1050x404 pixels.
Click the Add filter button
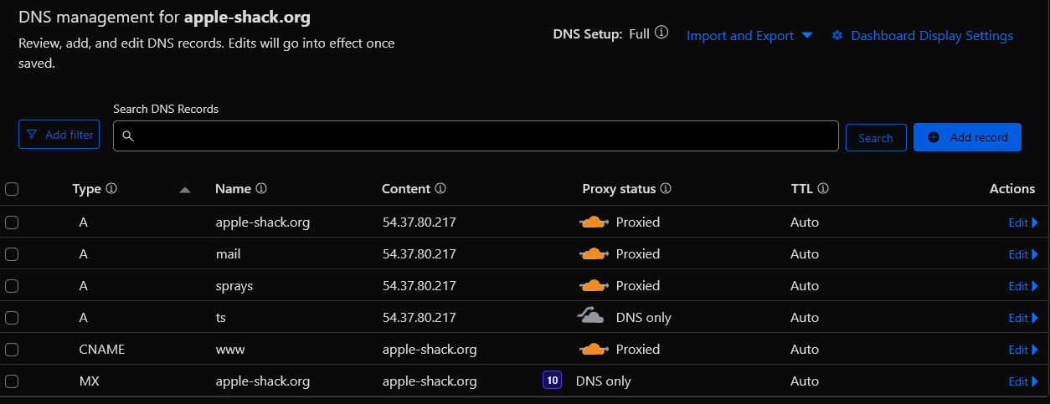pyautogui.click(x=59, y=135)
